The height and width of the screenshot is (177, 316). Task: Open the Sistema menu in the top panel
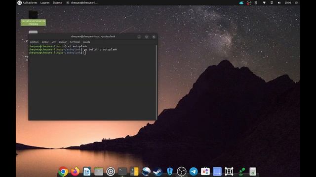57,3
